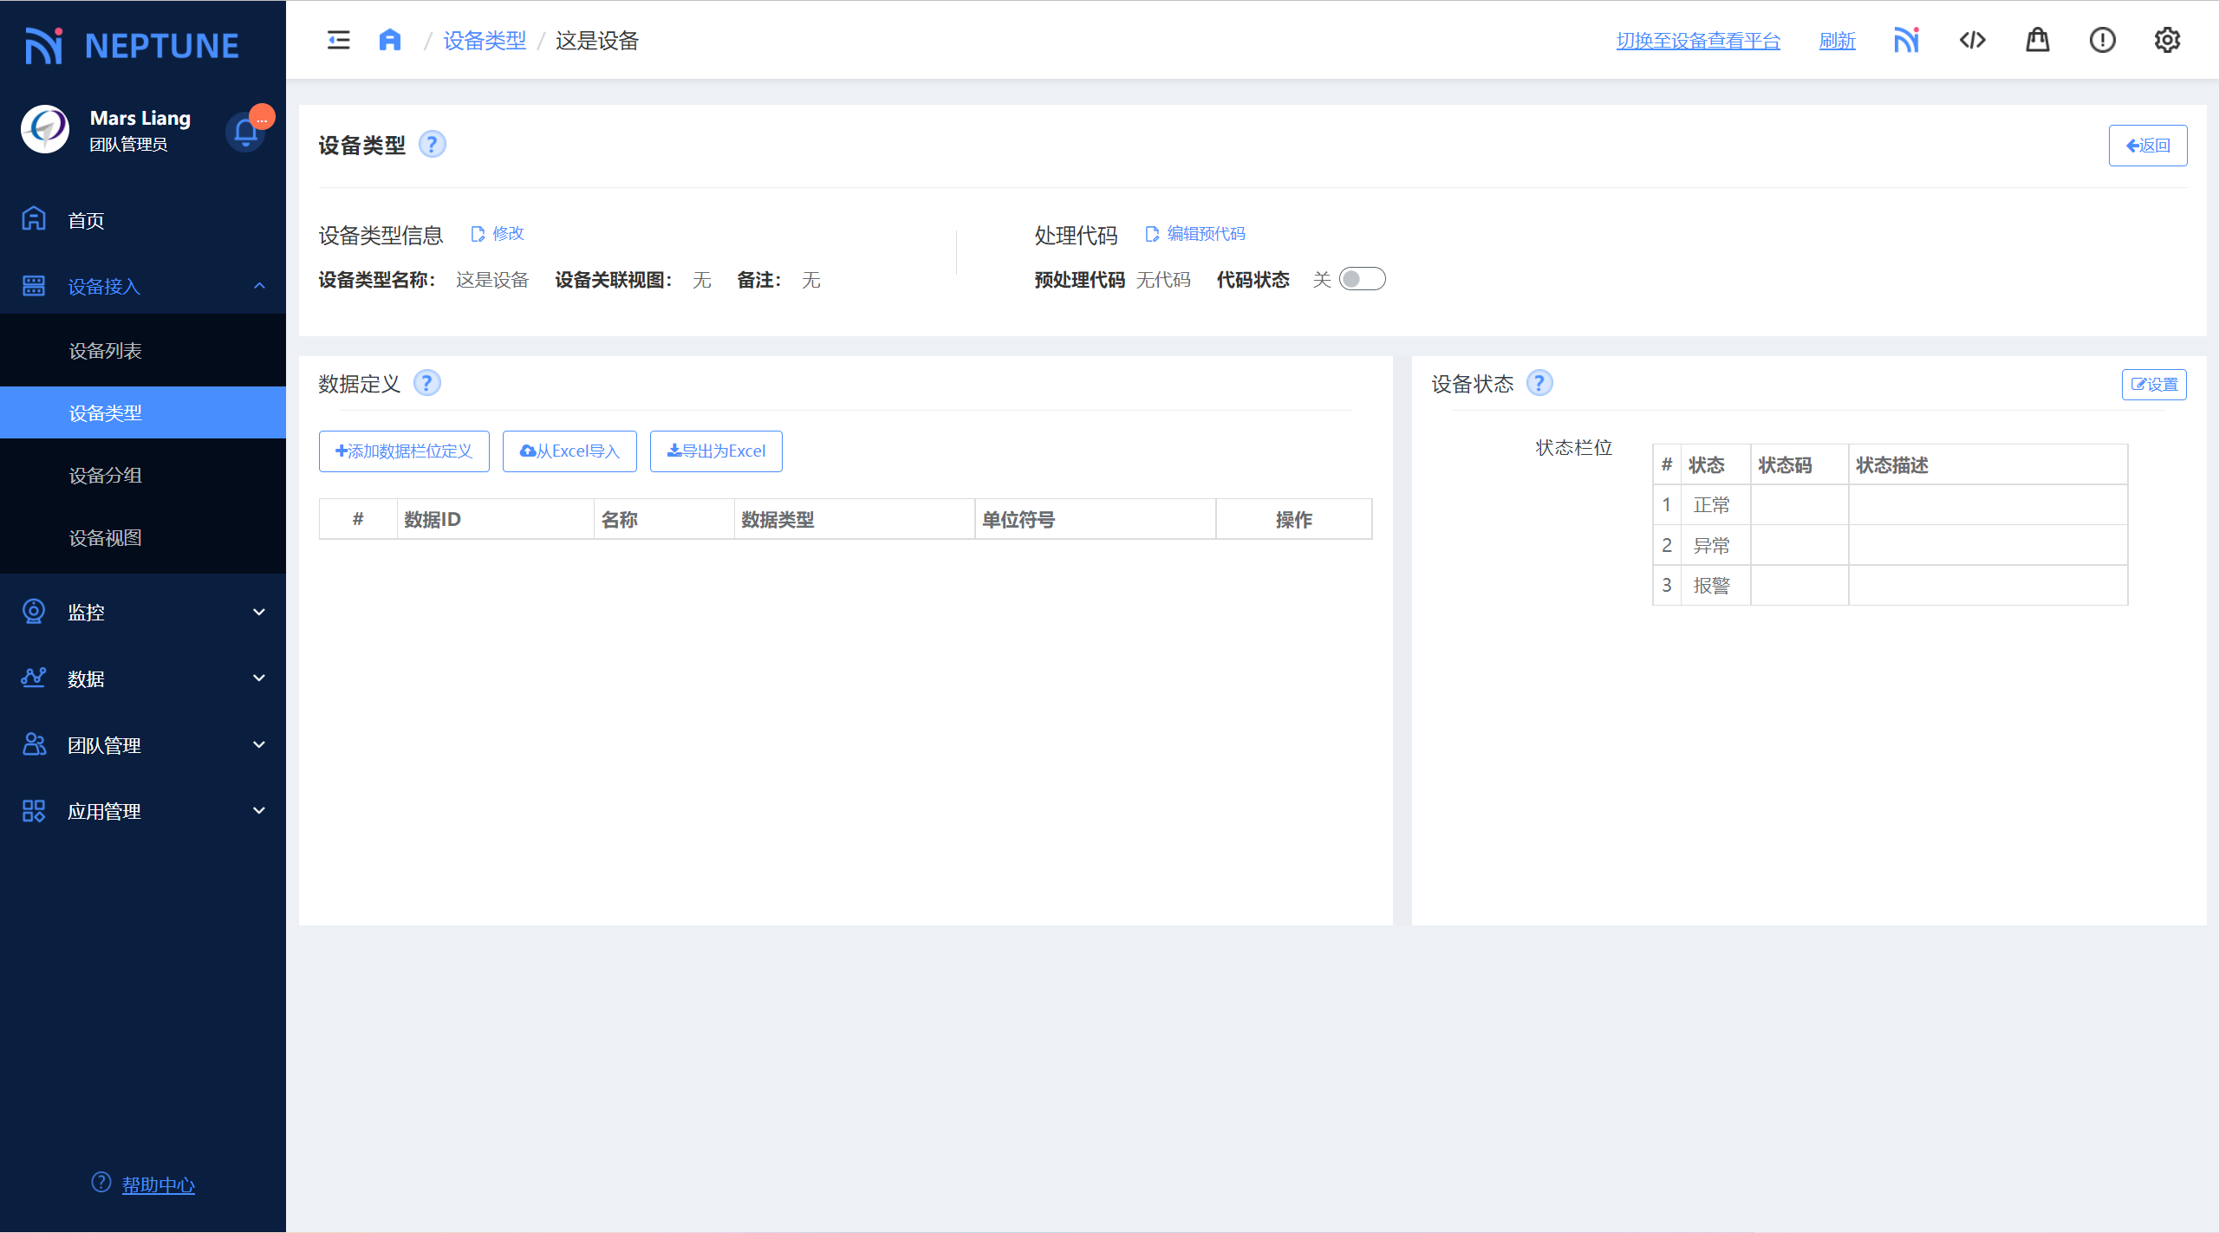Click help icon next to 设备状态
Screen dimensions: 2219x1233
pyautogui.click(x=1539, y=383)
